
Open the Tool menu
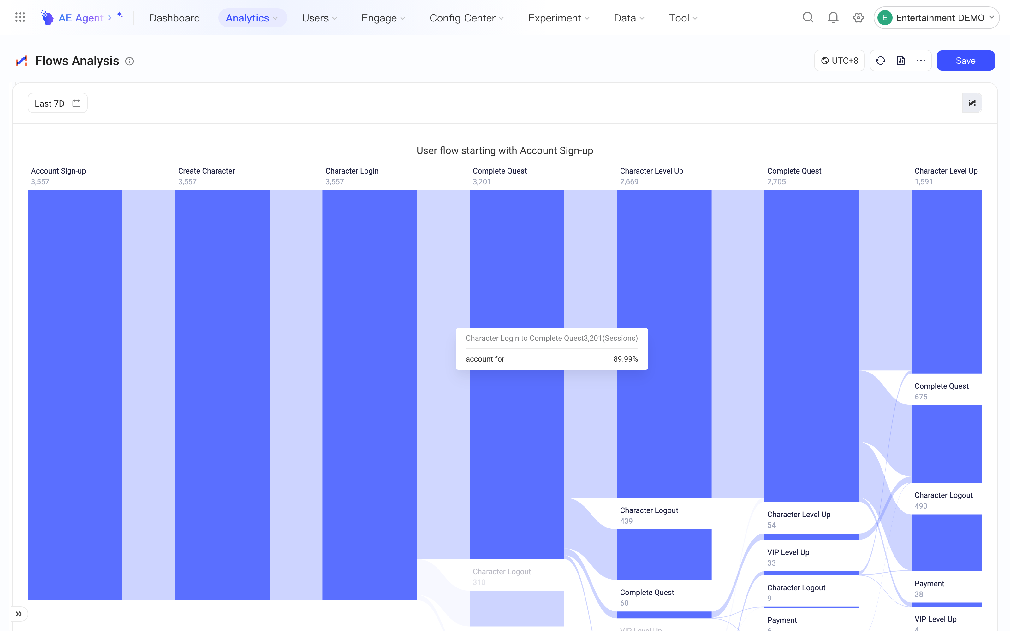tap(683, 18)
